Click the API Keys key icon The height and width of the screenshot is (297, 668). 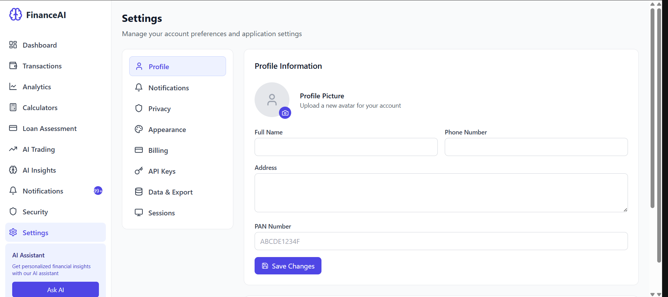(139, 171)
